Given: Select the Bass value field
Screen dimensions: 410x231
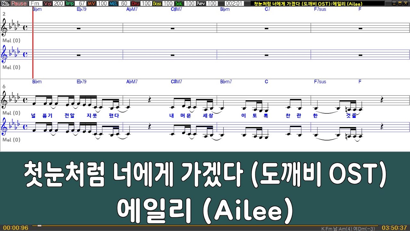Looking at the screenshot, I should [168, 4].
